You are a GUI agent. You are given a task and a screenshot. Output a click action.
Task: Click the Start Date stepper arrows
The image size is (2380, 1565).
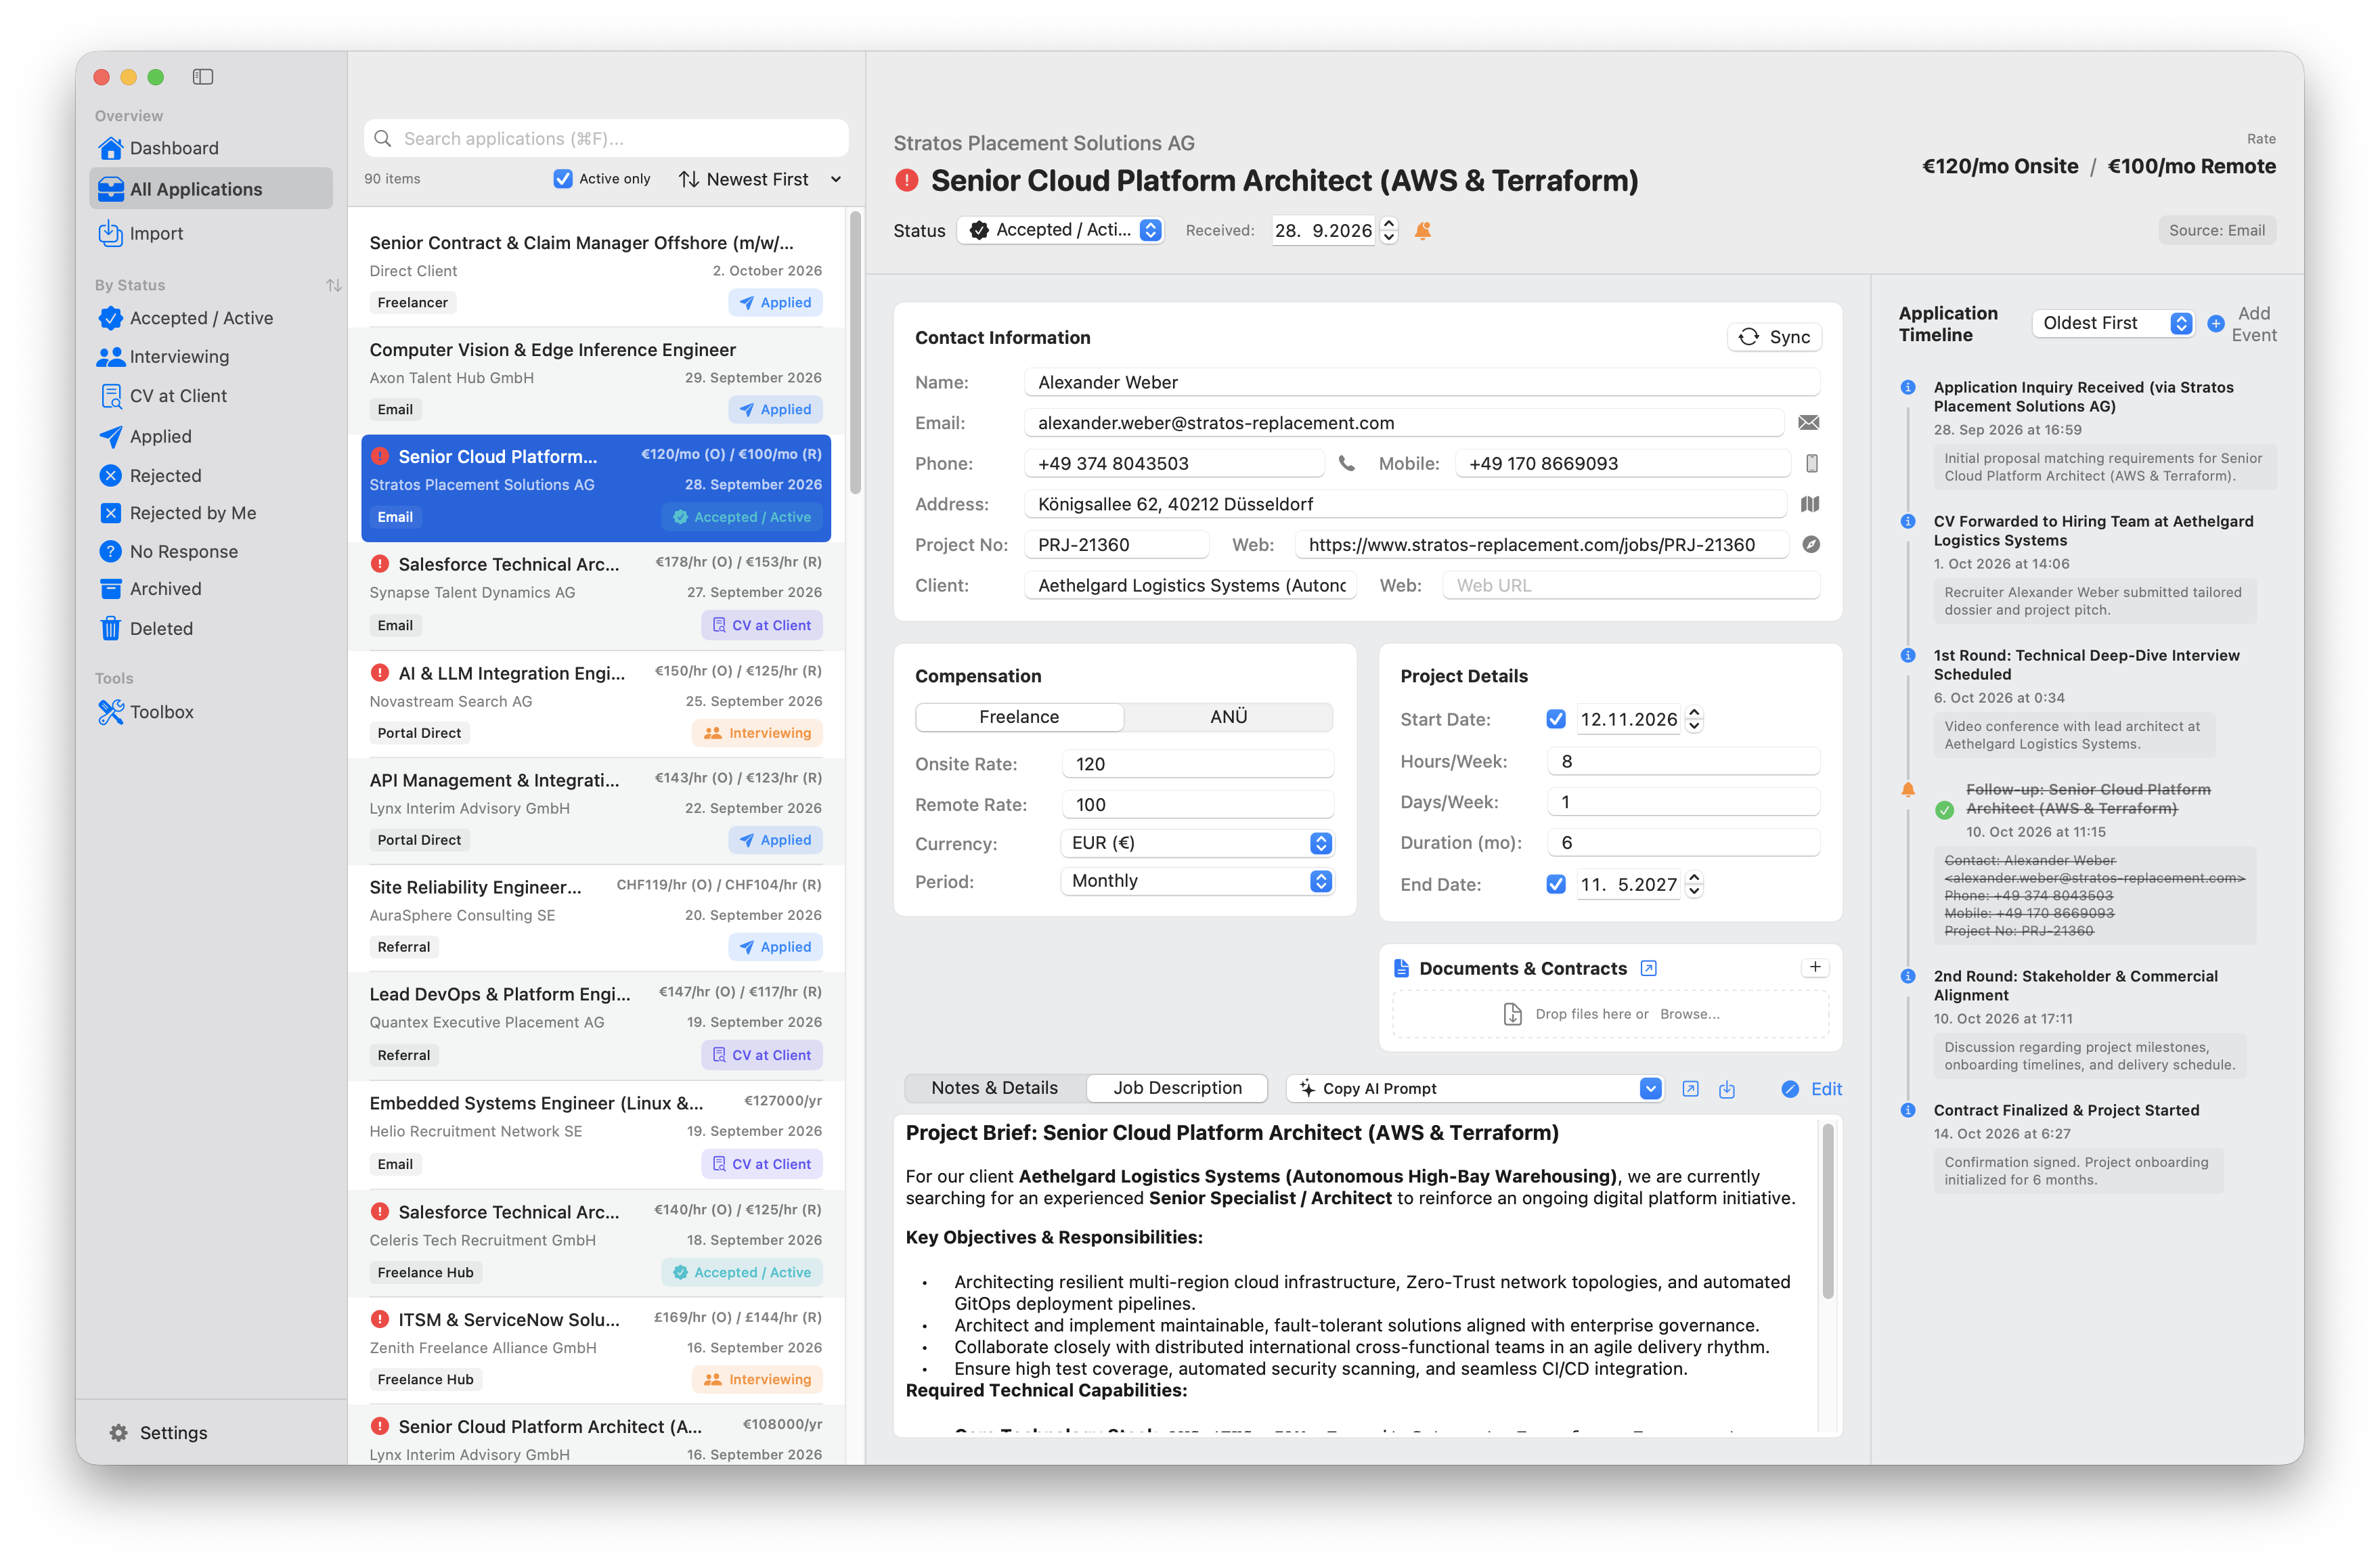[x=1694, y=719]
